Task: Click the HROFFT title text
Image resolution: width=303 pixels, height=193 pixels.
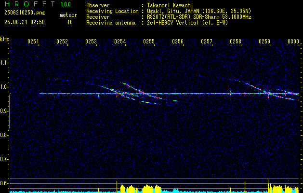Action: [x=30, y=4]
